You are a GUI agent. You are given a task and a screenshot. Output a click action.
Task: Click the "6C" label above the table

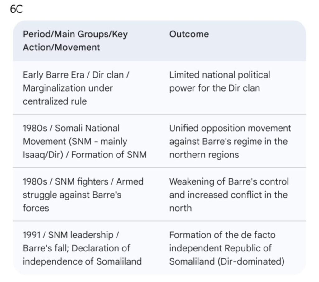[17, 9]
